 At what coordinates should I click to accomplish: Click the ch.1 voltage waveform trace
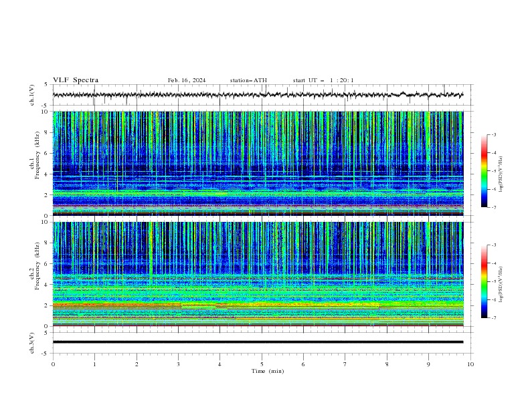(258, 95)
